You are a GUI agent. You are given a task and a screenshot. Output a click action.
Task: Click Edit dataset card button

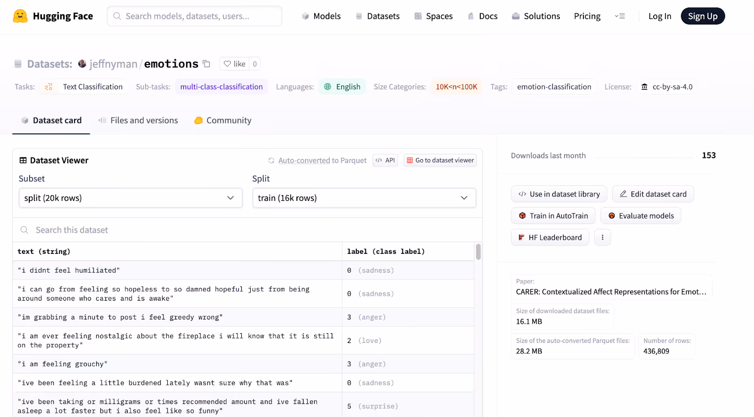tap(653, 194)
